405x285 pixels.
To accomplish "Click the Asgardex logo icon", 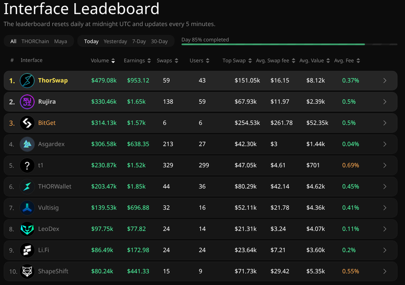I will point(27,144).
